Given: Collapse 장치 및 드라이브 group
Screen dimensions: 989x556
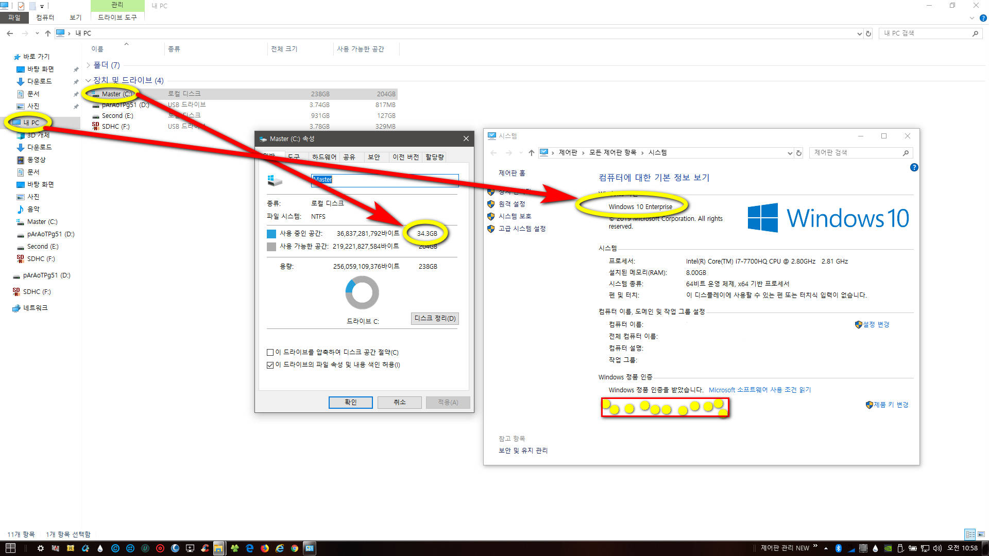Looking at the screenshot, I should [x=89, y=80].
